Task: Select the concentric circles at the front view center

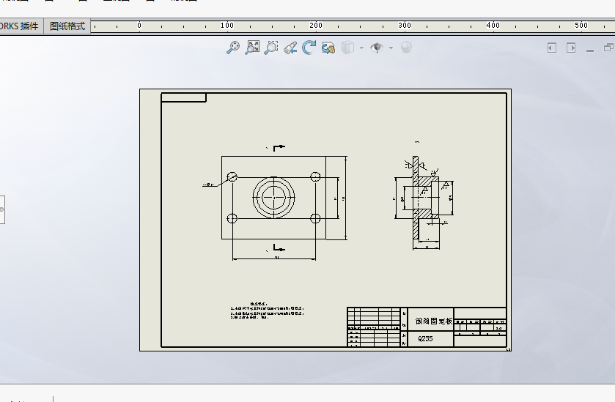Action: (273, 198)
